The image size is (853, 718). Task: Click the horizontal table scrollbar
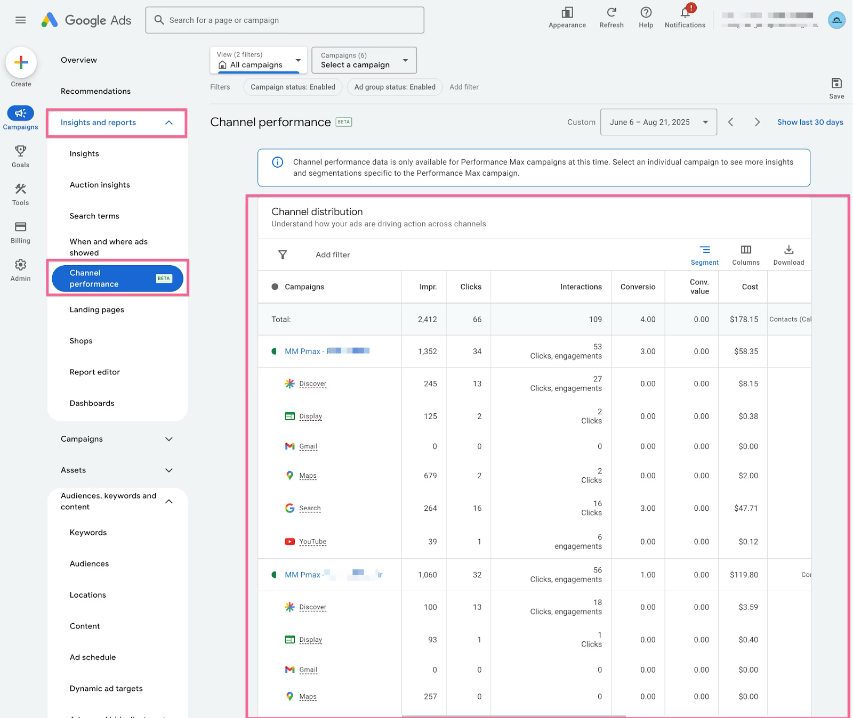click(x=513, y=716)
